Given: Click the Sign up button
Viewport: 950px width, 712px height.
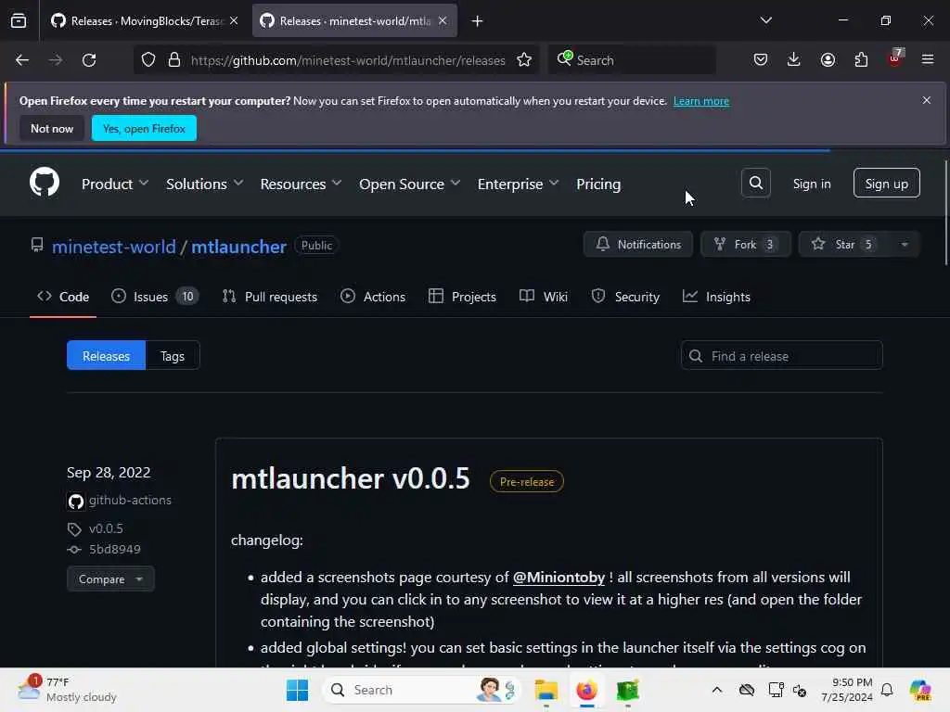Looking at the screenshot, I should 886,184.
